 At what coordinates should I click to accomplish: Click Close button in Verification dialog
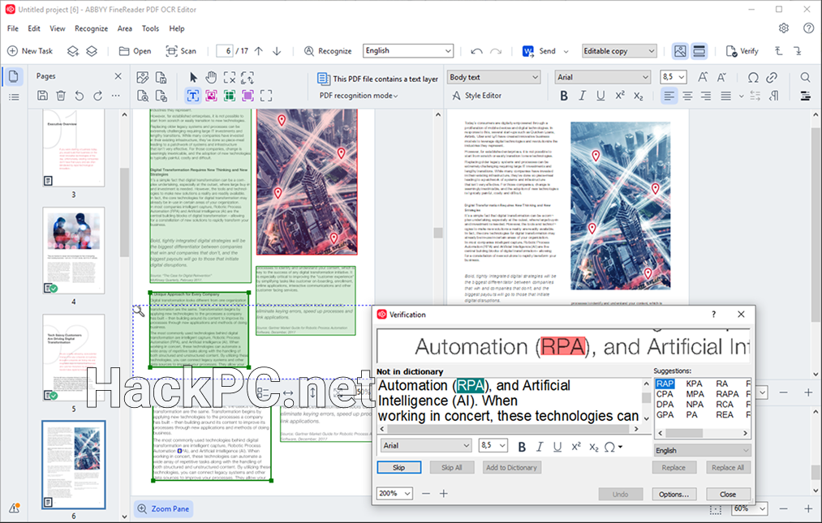728,494
